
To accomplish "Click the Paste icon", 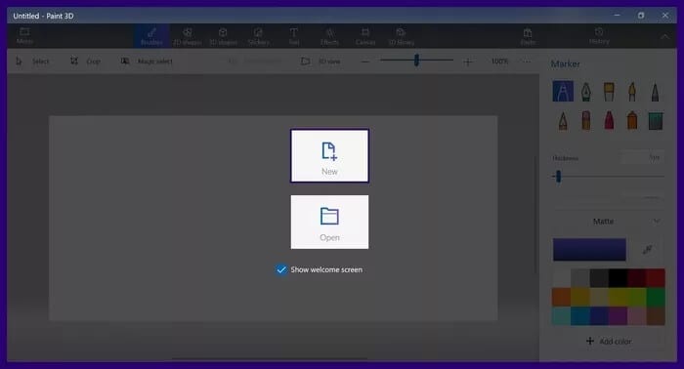I will point(528,36).
